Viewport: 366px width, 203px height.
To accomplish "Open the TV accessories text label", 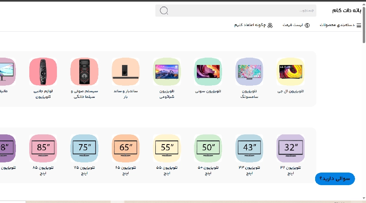I will click(x=43, y=94).
